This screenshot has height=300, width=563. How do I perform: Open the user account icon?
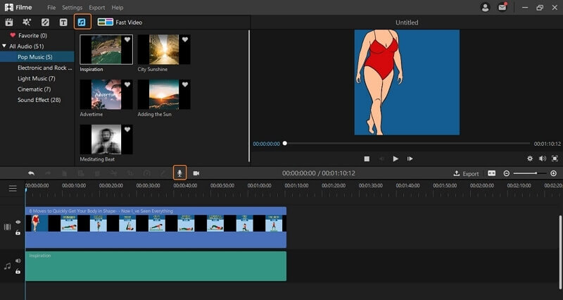(485, 8)
